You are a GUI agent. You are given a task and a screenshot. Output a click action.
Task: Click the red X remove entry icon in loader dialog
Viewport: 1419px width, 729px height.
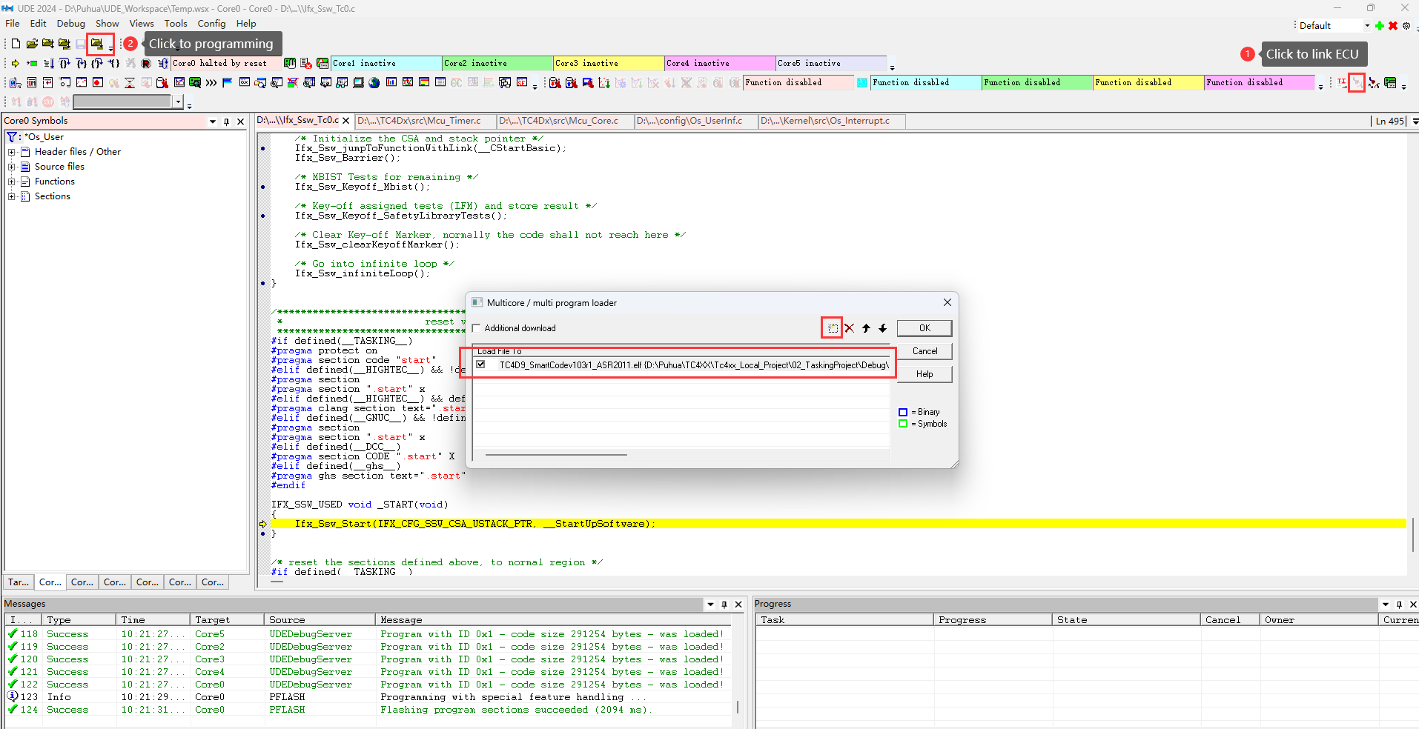[850, 328]
